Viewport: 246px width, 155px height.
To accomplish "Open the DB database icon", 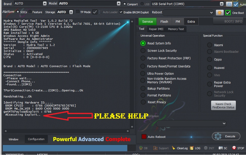I will 141,148.
